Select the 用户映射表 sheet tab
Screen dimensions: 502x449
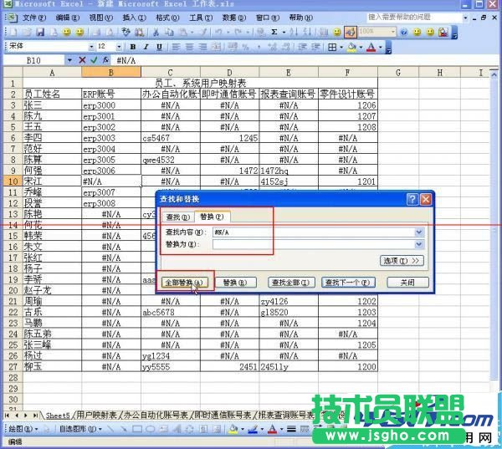pyautogui.click(x=95, y=415)
